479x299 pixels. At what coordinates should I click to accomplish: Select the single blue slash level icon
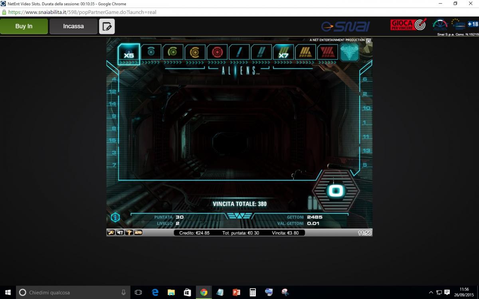[239, 52]
